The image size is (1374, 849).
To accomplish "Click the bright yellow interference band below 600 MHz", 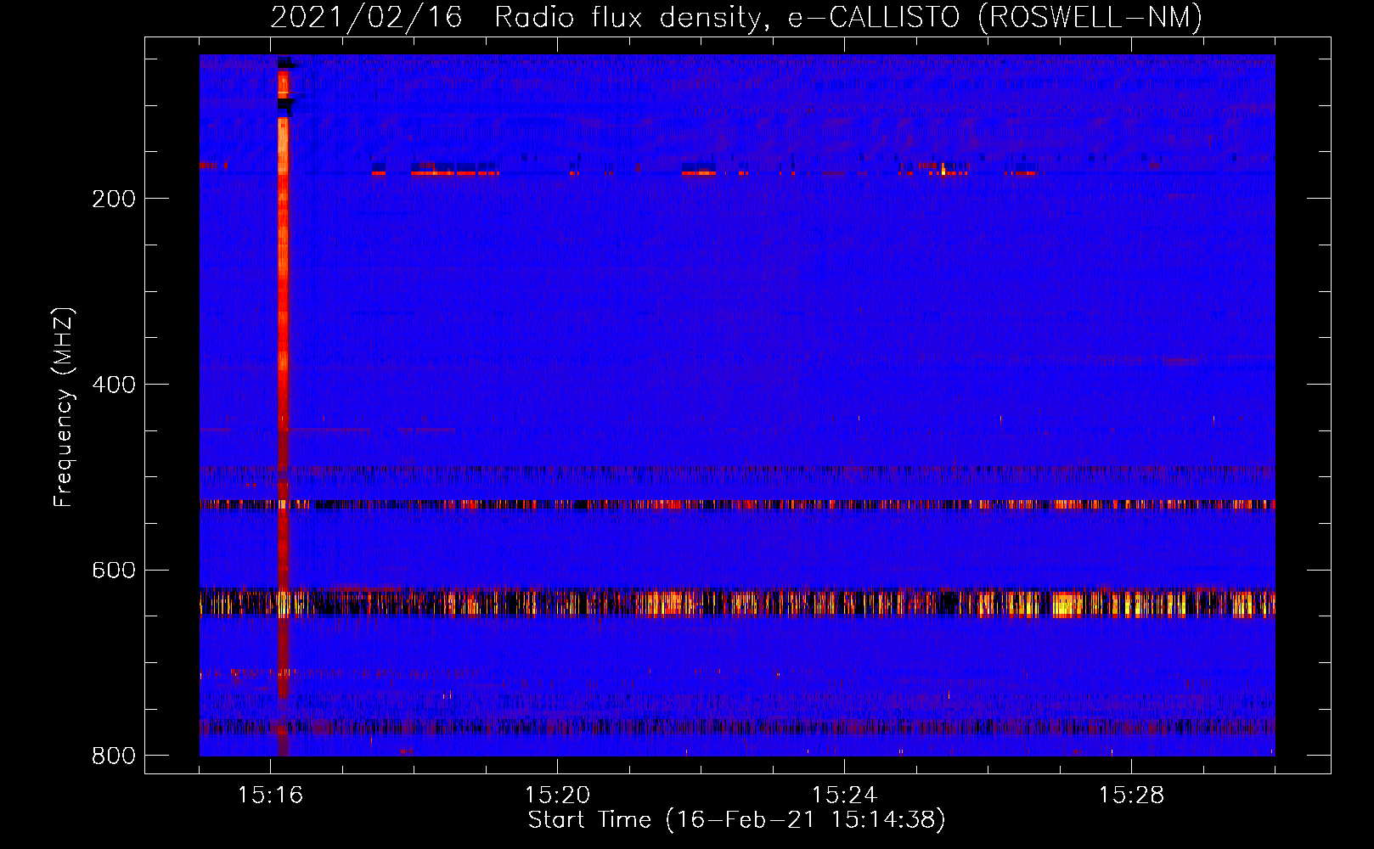I will pyautogui.click(x=737, y=603).
